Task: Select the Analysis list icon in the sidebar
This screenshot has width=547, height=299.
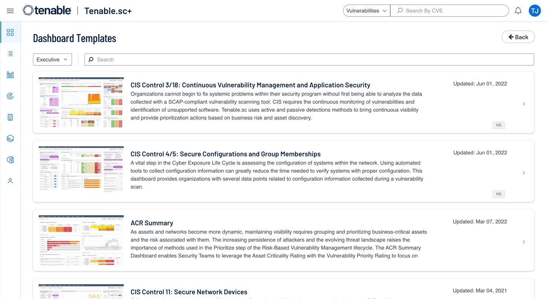Action: coord(10,53)
